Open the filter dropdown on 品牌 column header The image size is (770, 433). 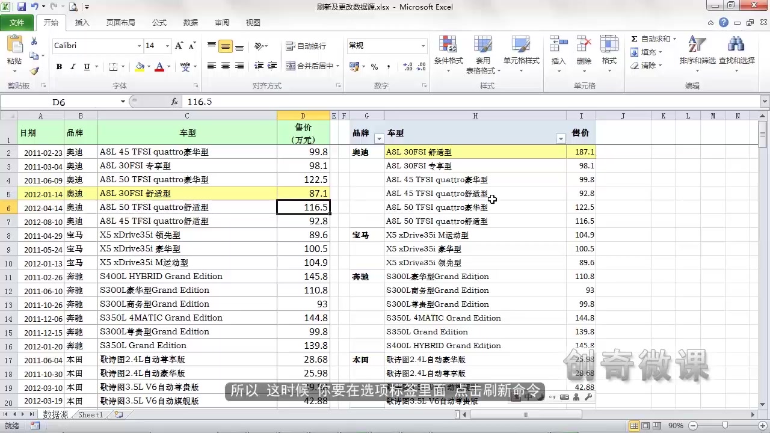click(x=379, y=138)
